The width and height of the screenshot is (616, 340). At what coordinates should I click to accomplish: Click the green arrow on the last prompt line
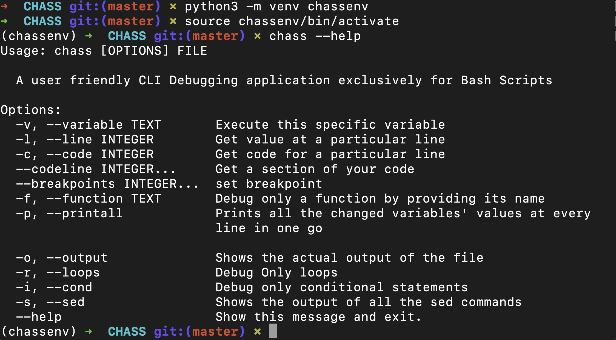click(88, 332)
